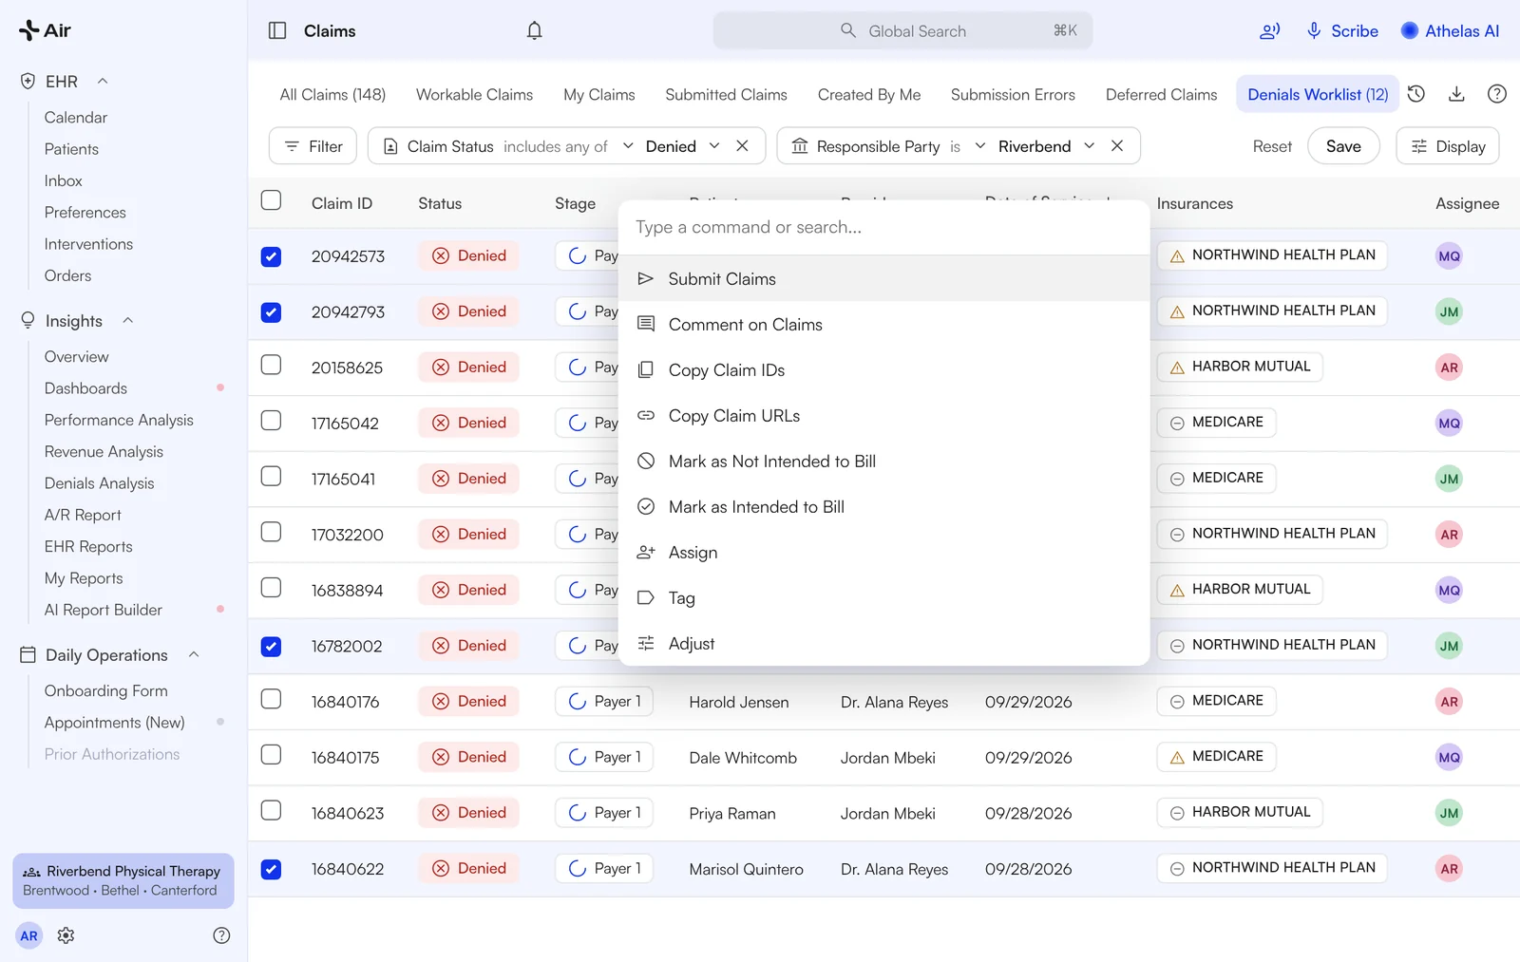The width and height of the screenshot is (1520, 962).
Task: Click Payer 1 stage chip for claim 16840176
Action: click(604, 702)
